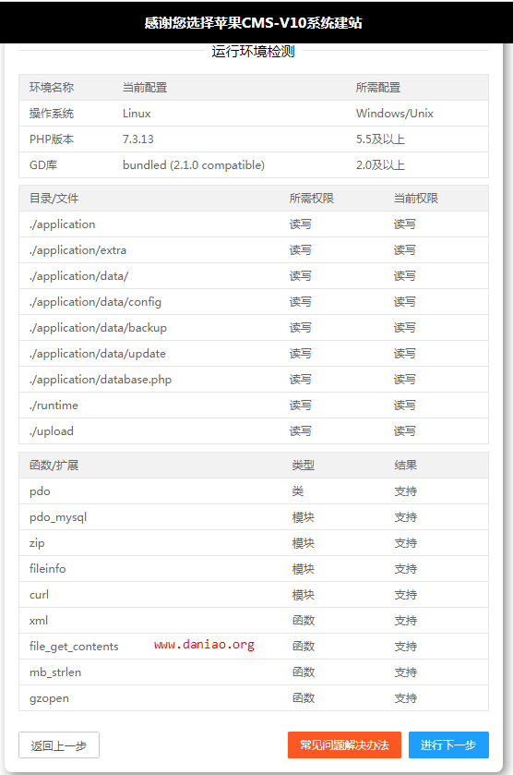The height and width of the screenshot is (775, 513).
Task: Click the 函数/扩展 column header
Action: pos(54,466)
